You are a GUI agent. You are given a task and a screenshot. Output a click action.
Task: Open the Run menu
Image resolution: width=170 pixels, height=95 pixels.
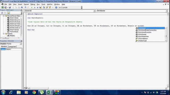[x=38, y=4]
